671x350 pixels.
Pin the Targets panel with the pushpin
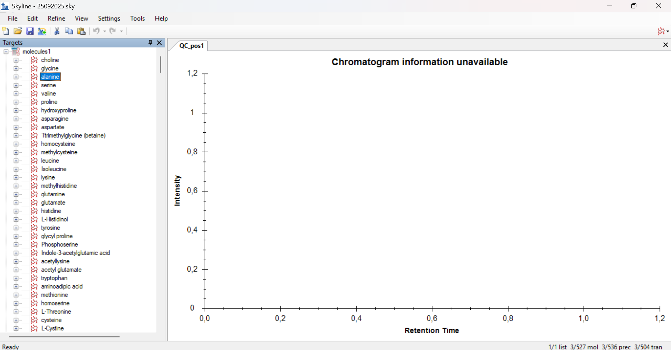click(x=150, y=42)
